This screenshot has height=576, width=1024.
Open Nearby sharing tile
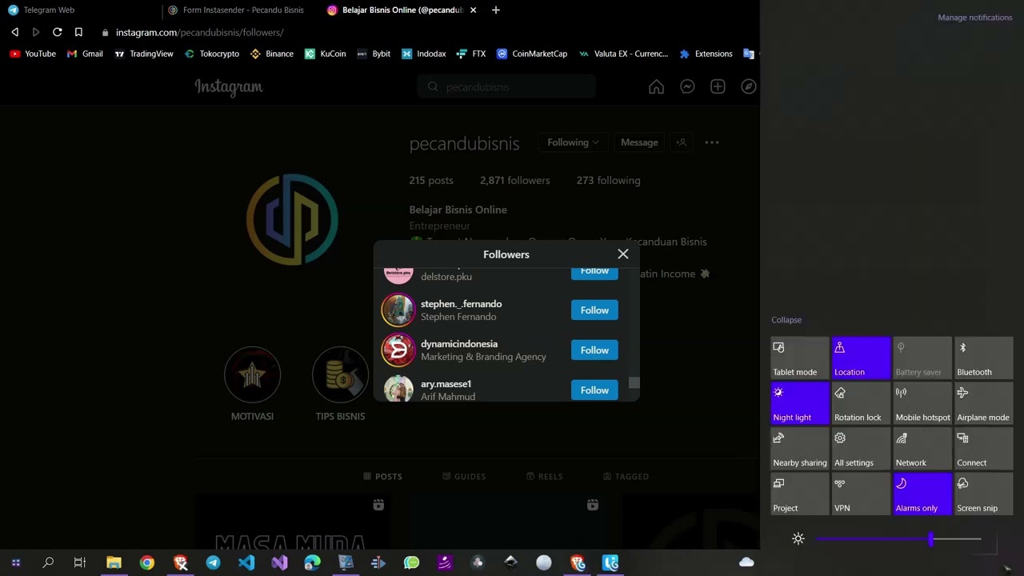click(x=799, y=449)
